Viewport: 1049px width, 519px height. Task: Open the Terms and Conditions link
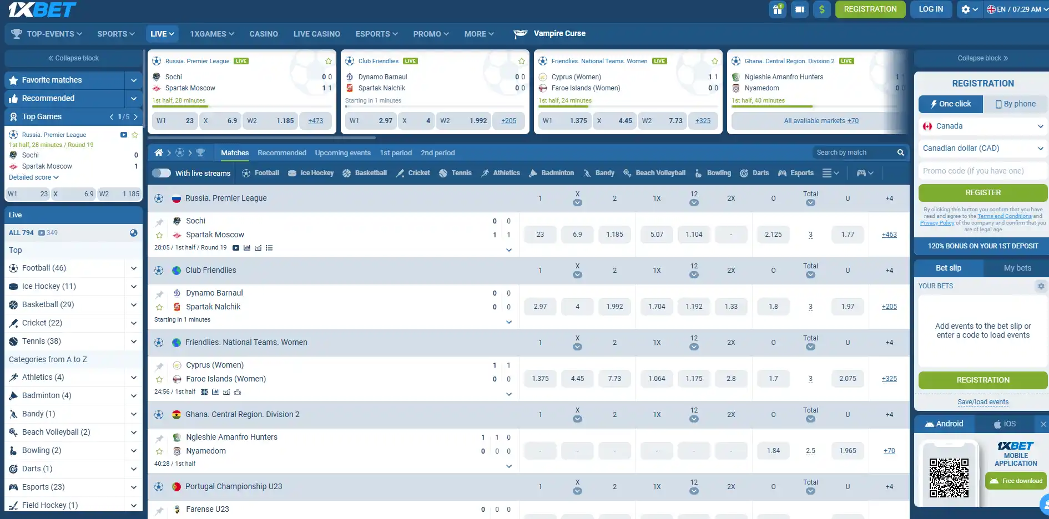1005,216
